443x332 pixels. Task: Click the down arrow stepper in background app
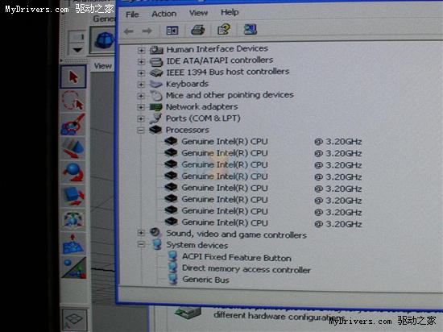pyautogui.click(x=77, y=50)
